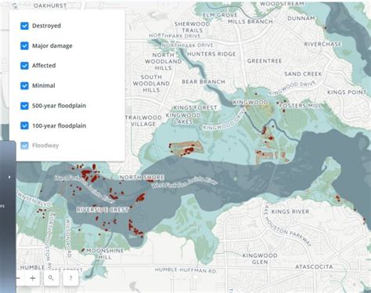Viewport: 371px width, 293px height.
Task: Click the SAND CREEK map label
Action: coord(303,74)
